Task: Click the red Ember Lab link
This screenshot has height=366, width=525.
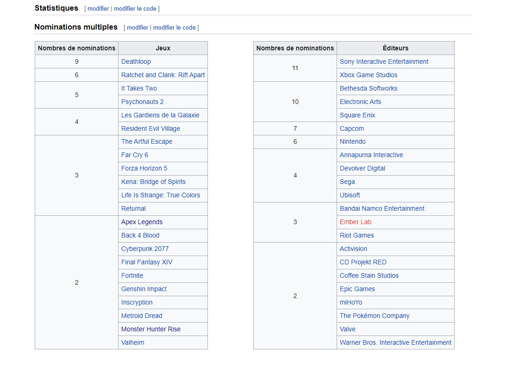Action: tap(355, 222)
